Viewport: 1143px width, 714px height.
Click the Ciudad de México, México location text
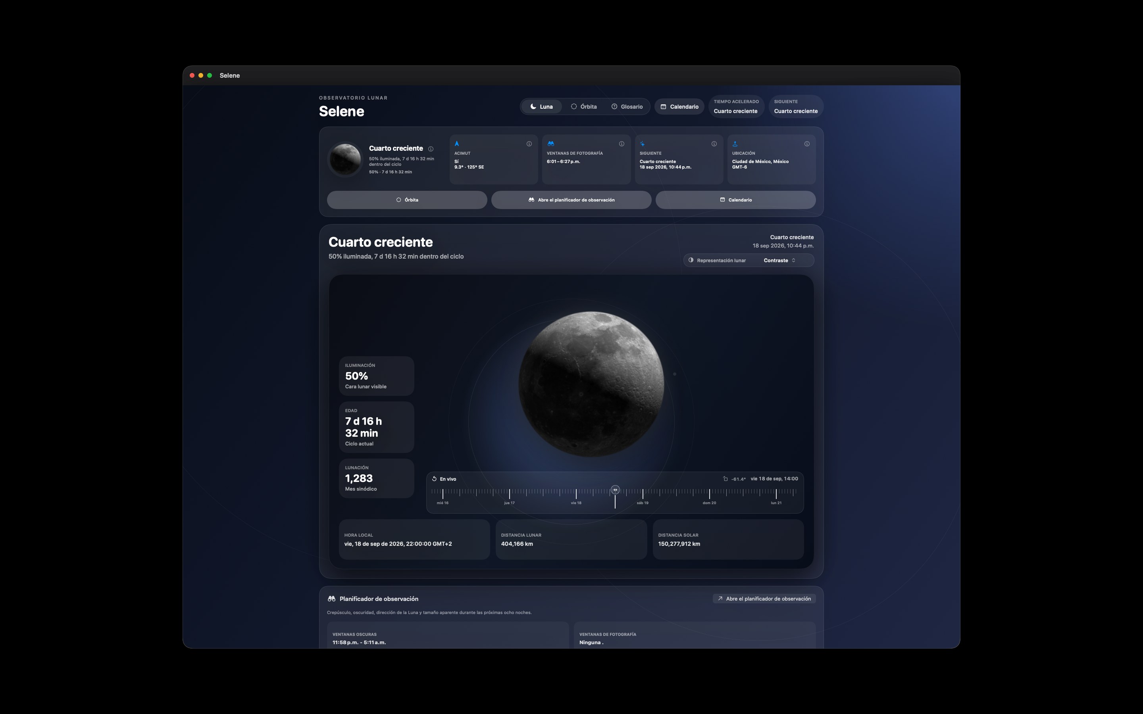[x=760, y=161]
